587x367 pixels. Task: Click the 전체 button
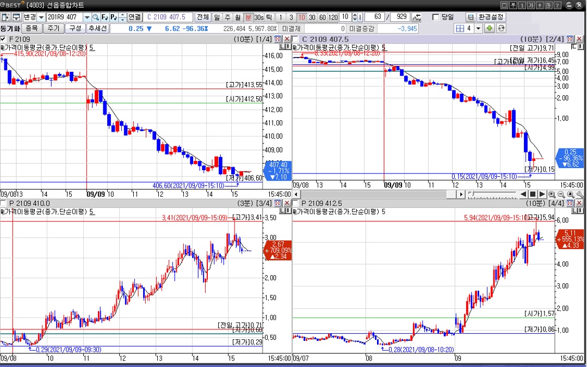pos(202,17)
